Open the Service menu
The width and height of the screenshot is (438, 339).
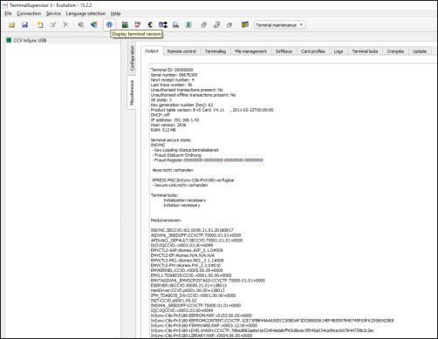tap(53, 13)
